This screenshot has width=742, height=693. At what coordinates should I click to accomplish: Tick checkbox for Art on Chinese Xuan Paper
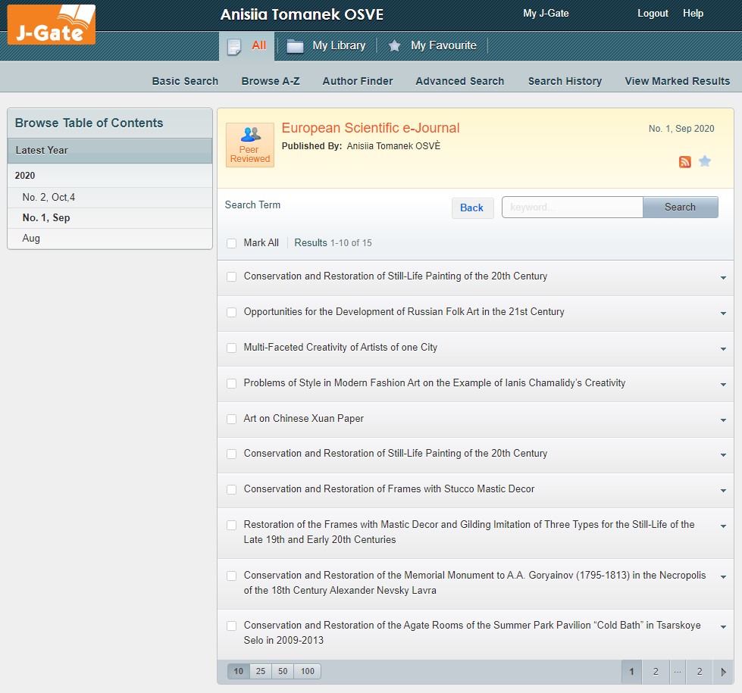(231, 419)
